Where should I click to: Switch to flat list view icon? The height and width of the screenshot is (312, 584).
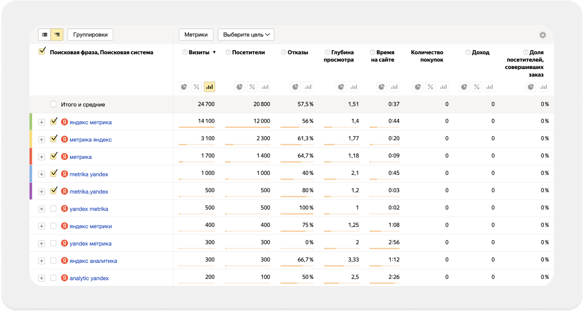44,35
